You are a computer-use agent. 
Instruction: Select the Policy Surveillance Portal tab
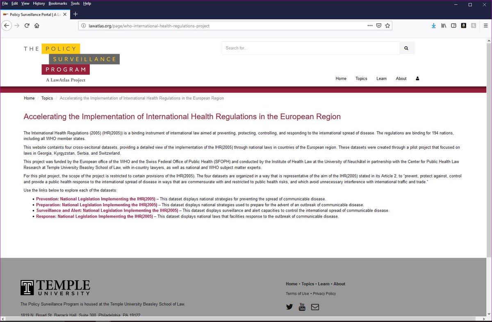[34, 14]
